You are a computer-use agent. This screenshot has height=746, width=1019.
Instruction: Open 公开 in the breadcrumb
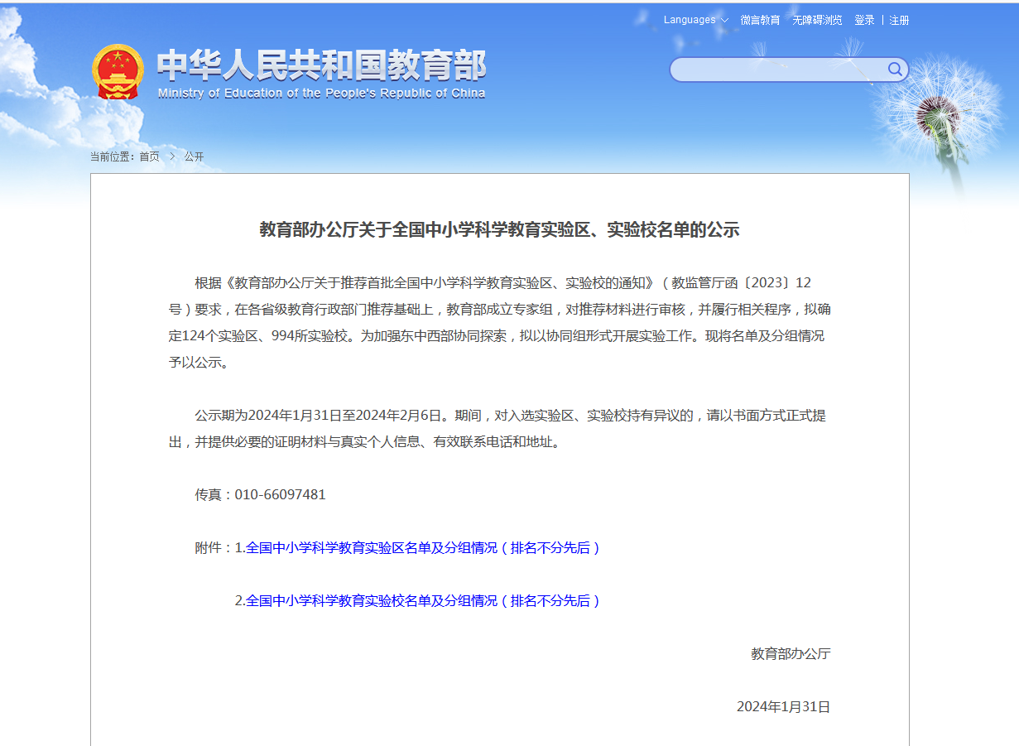tap(194, 156)
